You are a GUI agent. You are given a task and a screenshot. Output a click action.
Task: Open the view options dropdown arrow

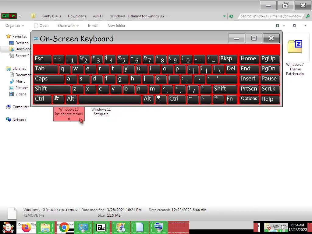284,26
